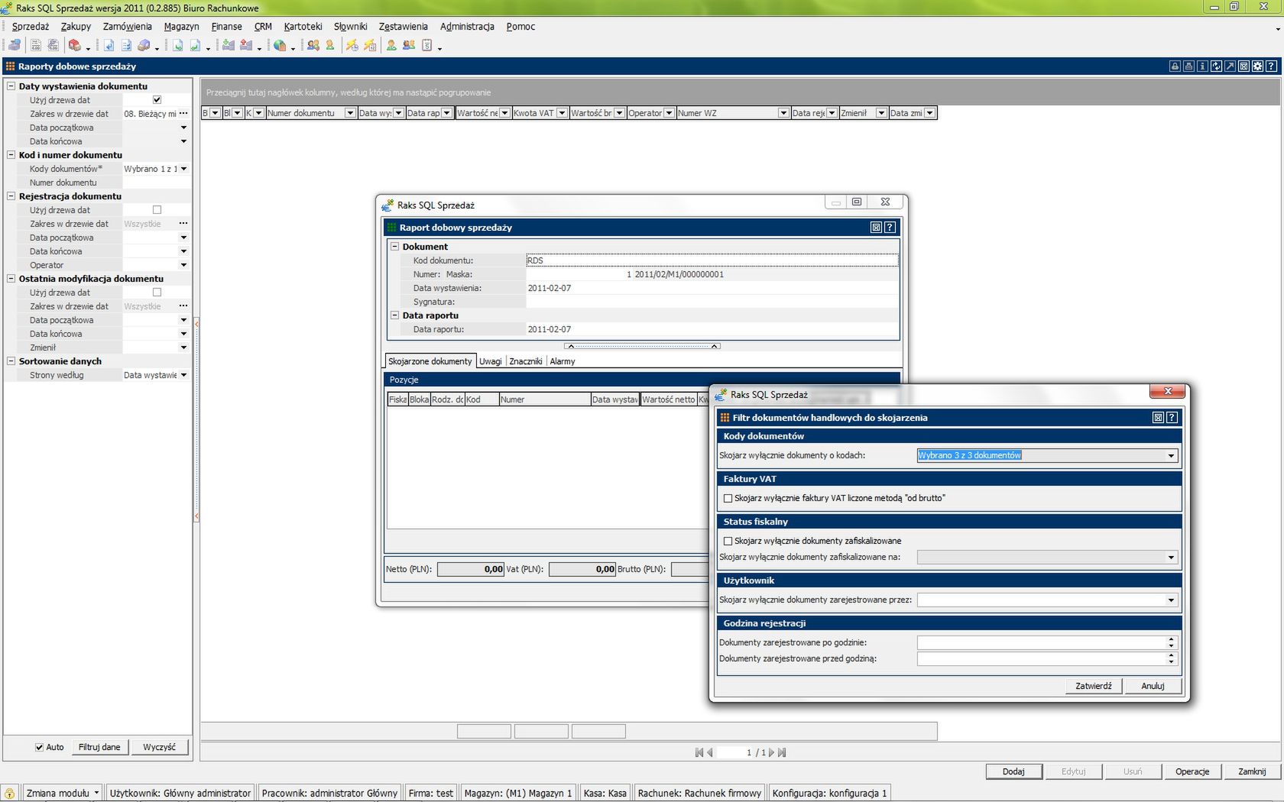The image size is (1284, 802).
Task: Switch to the Alarmy tab
Action: pos(563,361)
